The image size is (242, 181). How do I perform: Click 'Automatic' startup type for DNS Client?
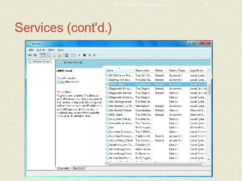pyautogui.click(x=176, y=115)
